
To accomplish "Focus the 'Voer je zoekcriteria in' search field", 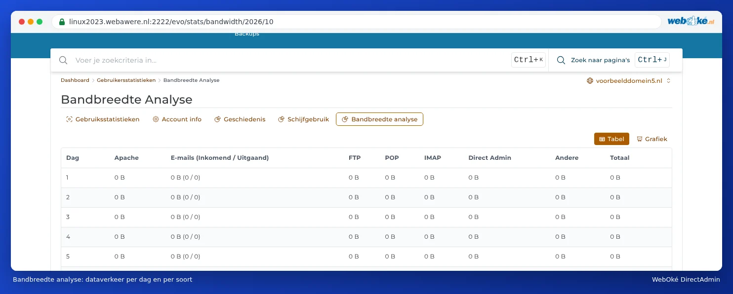I will (x=291, y=60).
